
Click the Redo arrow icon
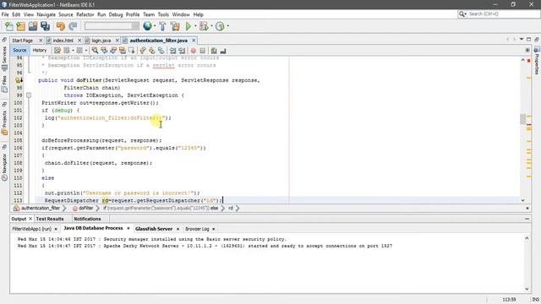73,26
